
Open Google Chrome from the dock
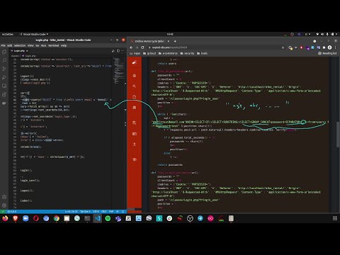pos(57,218)
